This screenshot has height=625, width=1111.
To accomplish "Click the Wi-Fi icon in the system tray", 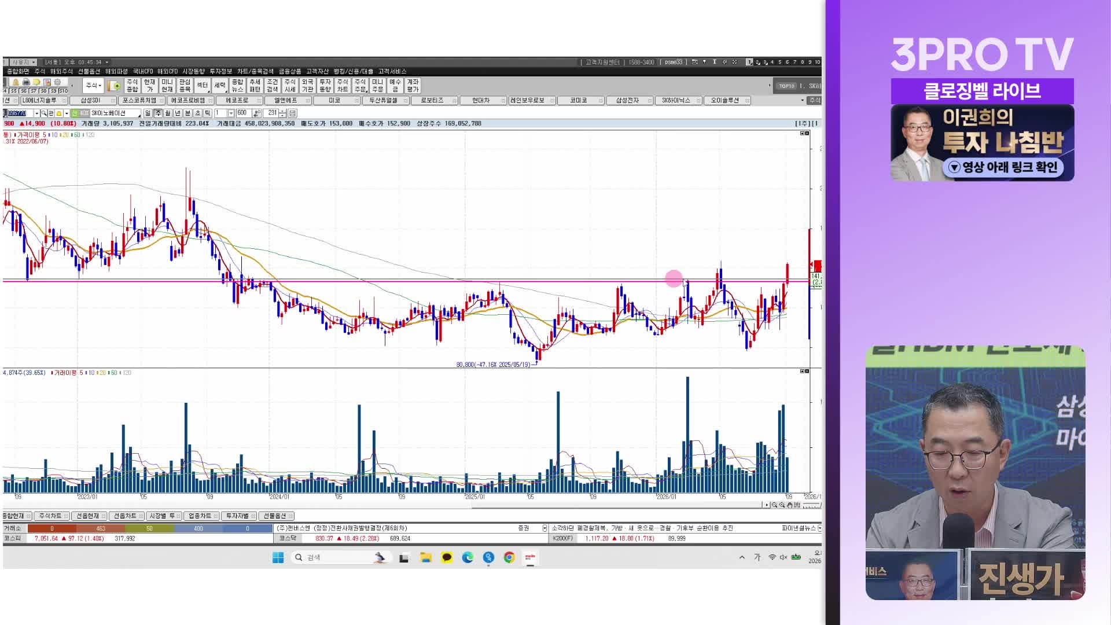I will click(772, 557).
